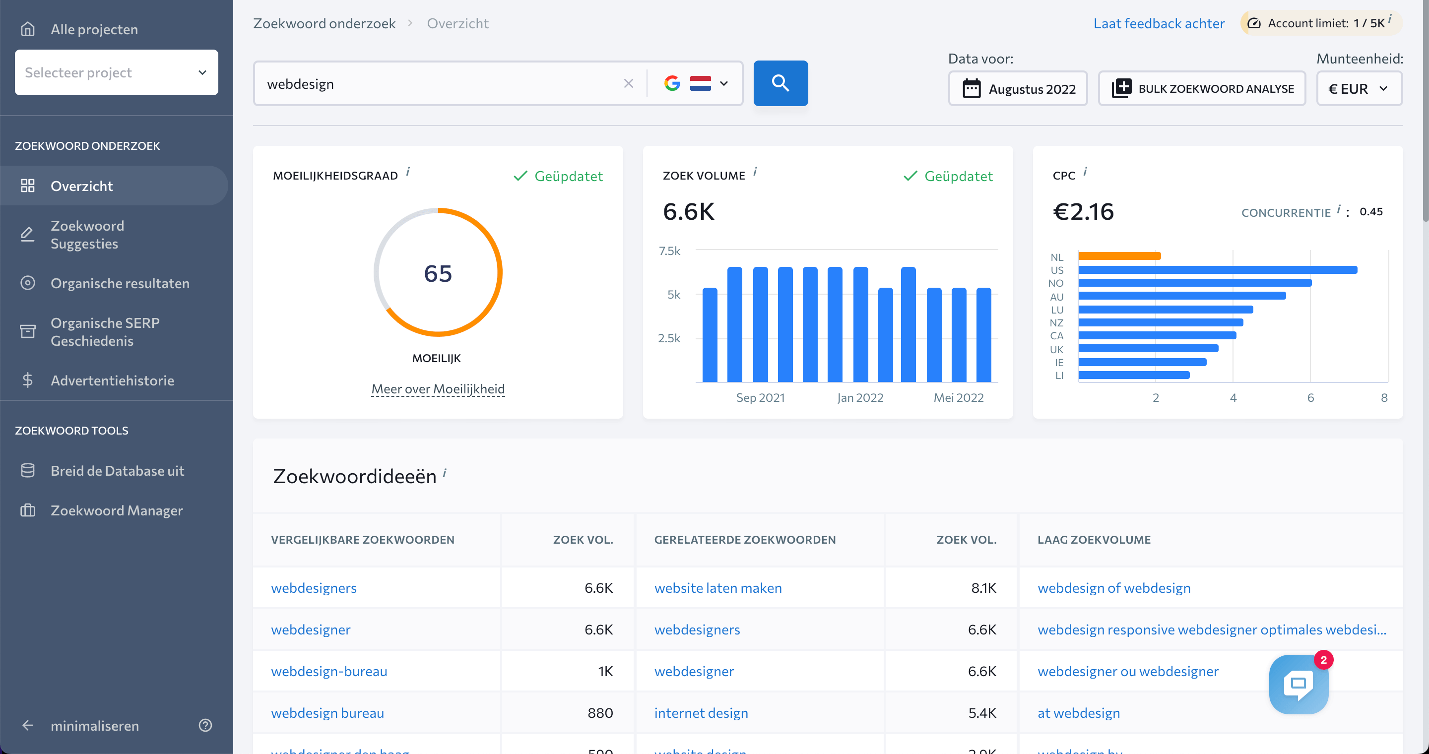Open the Meer over Moeilijkheid link
This screenshot has height=754, width=1429.
(438, 389)
